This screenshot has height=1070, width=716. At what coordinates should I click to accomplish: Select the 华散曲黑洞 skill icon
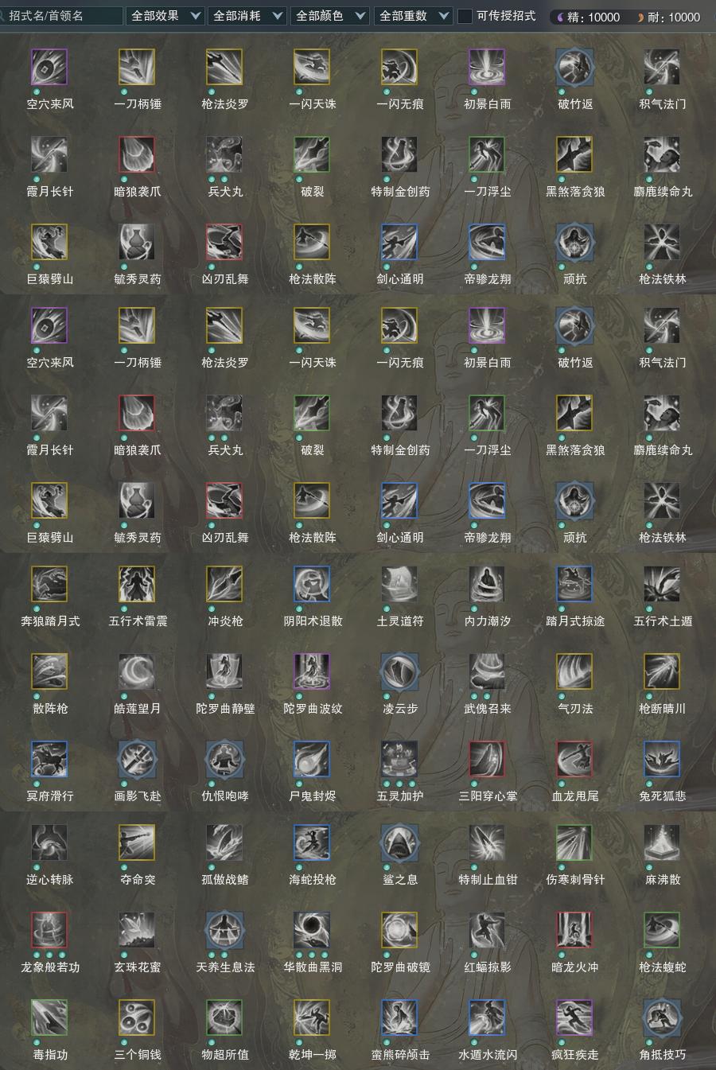pos(312,930)
